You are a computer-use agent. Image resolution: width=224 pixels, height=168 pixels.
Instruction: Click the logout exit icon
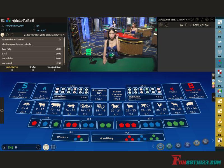click(212, 19)
